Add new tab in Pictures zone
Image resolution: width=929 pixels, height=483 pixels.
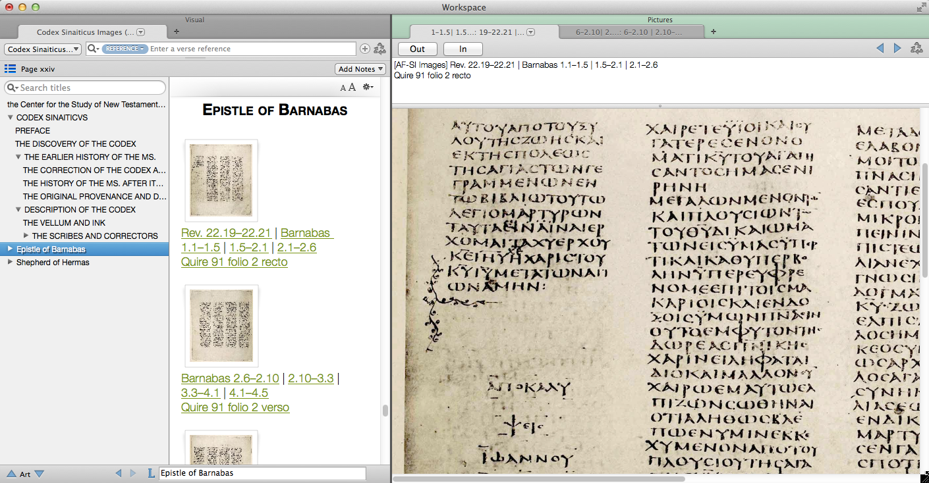714,32
